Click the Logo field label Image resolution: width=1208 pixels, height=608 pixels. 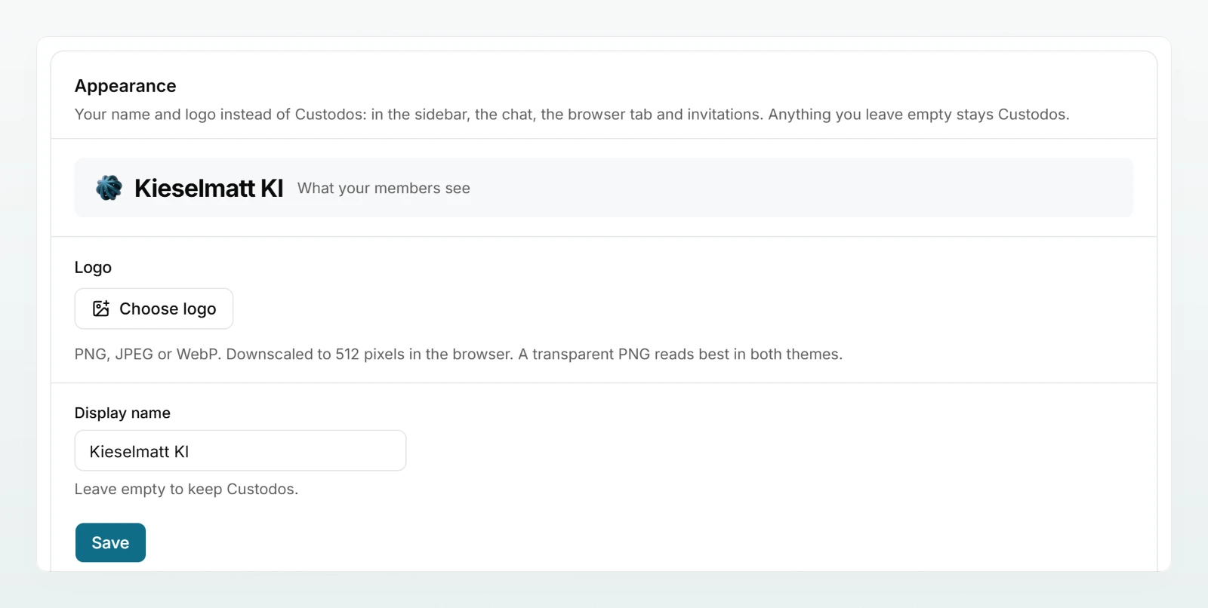(x=93, y=268)
